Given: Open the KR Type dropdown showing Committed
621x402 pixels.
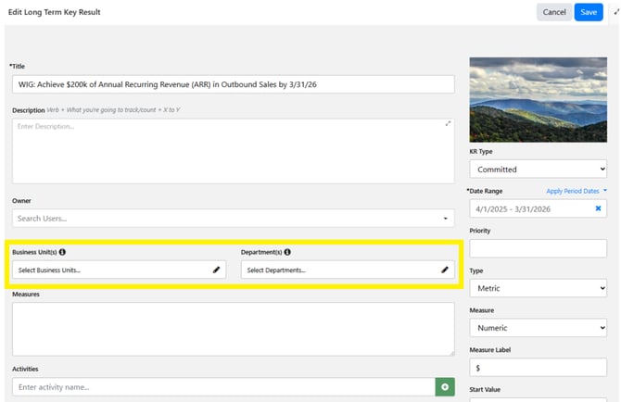Looking at the screenshot, I should pyautogui.click(x=538, y=170).
